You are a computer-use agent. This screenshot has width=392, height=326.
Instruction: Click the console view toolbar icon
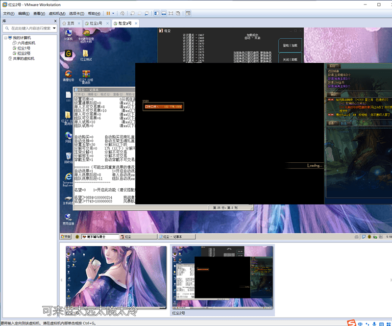click(188, 13)
